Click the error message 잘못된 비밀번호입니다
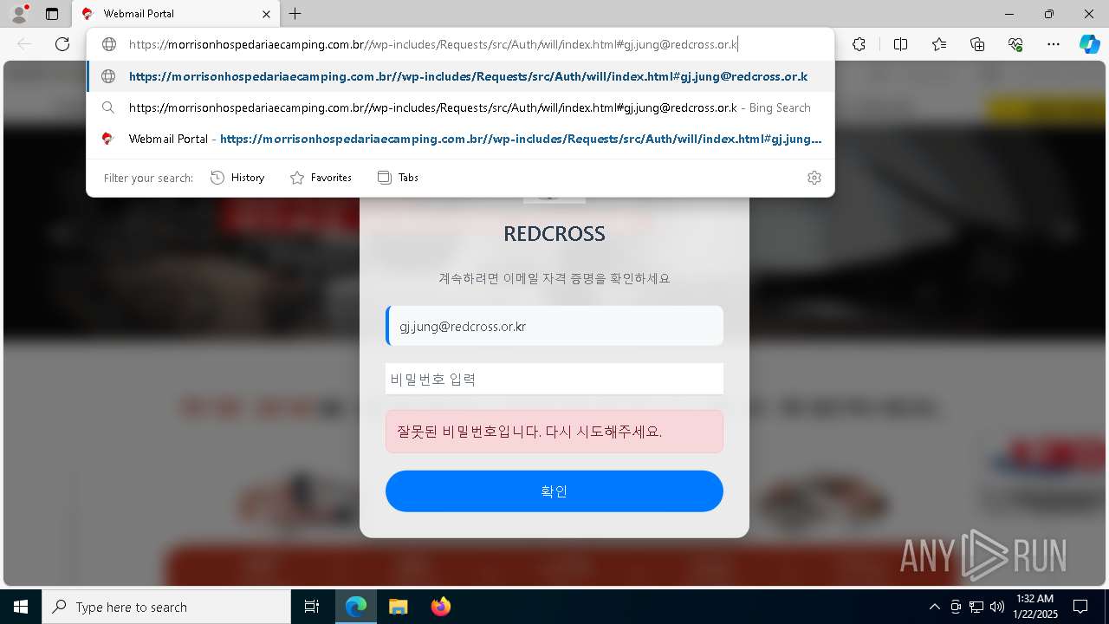 pos(554,432)
